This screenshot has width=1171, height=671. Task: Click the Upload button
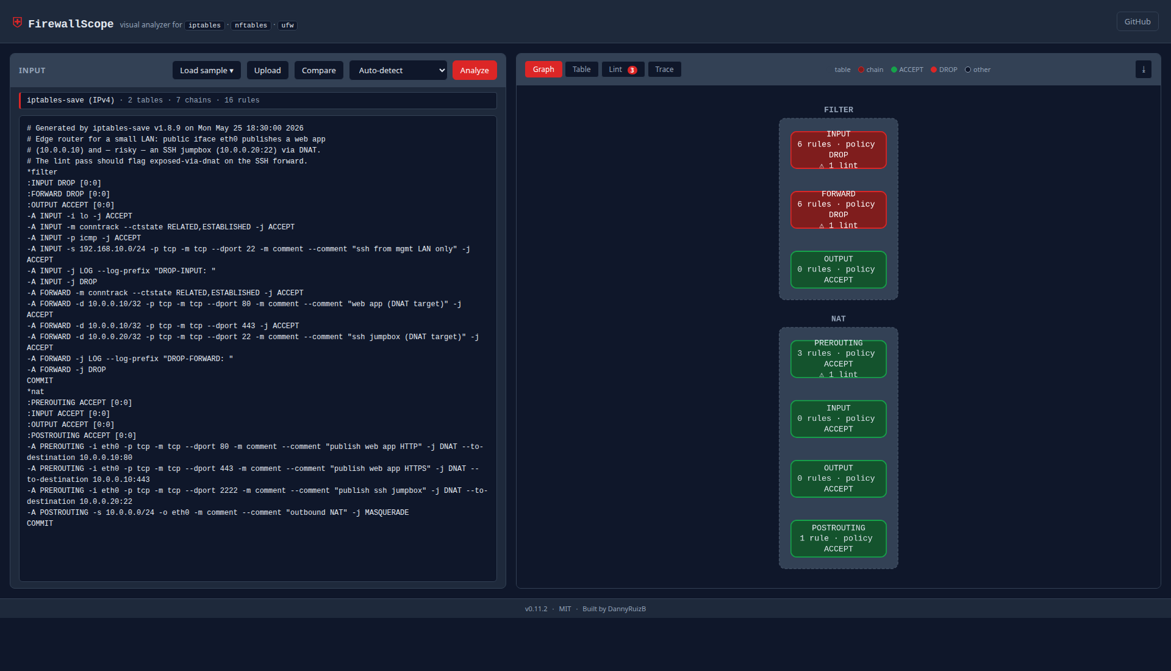click(x=268, y=70)
